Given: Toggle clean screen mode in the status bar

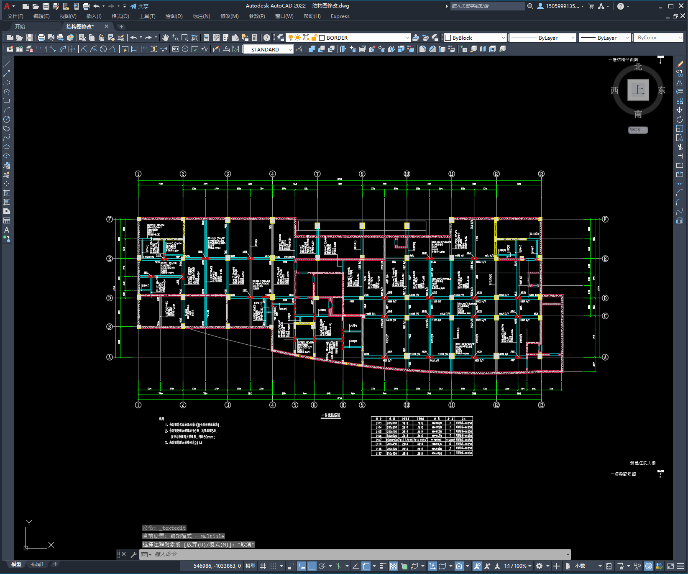Looking at the screenshot, I should click(x=670, y=566).
